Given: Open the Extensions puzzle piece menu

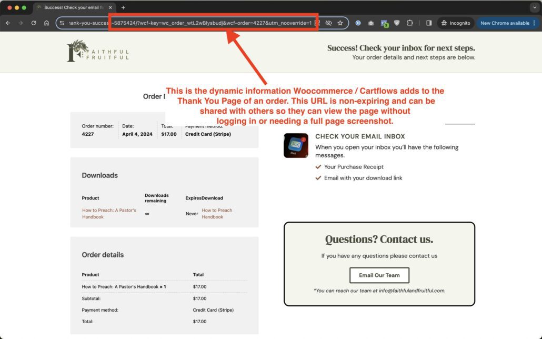Looking at the screenshot, I should pos(410,23).
